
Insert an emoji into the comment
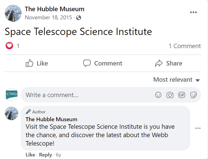click(158, 95)
